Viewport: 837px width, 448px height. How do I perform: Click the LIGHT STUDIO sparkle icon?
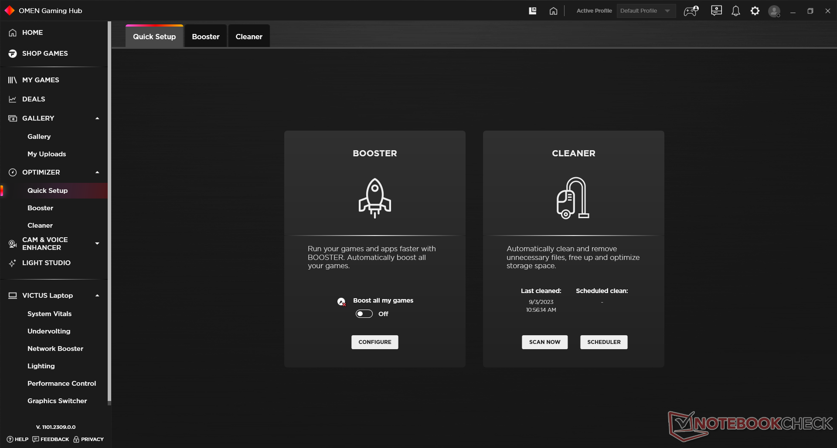click(13, 263)
